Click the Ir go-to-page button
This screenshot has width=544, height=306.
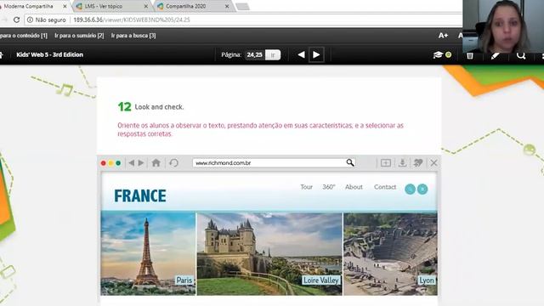(x=273, y=54)
